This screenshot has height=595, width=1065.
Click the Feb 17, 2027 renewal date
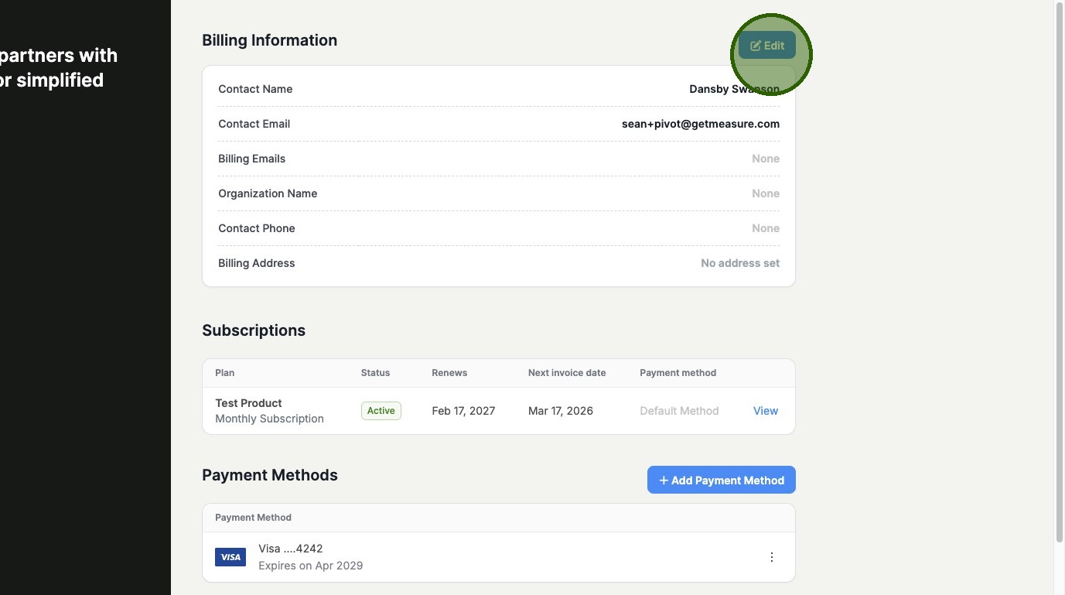(x=463, y=411)
